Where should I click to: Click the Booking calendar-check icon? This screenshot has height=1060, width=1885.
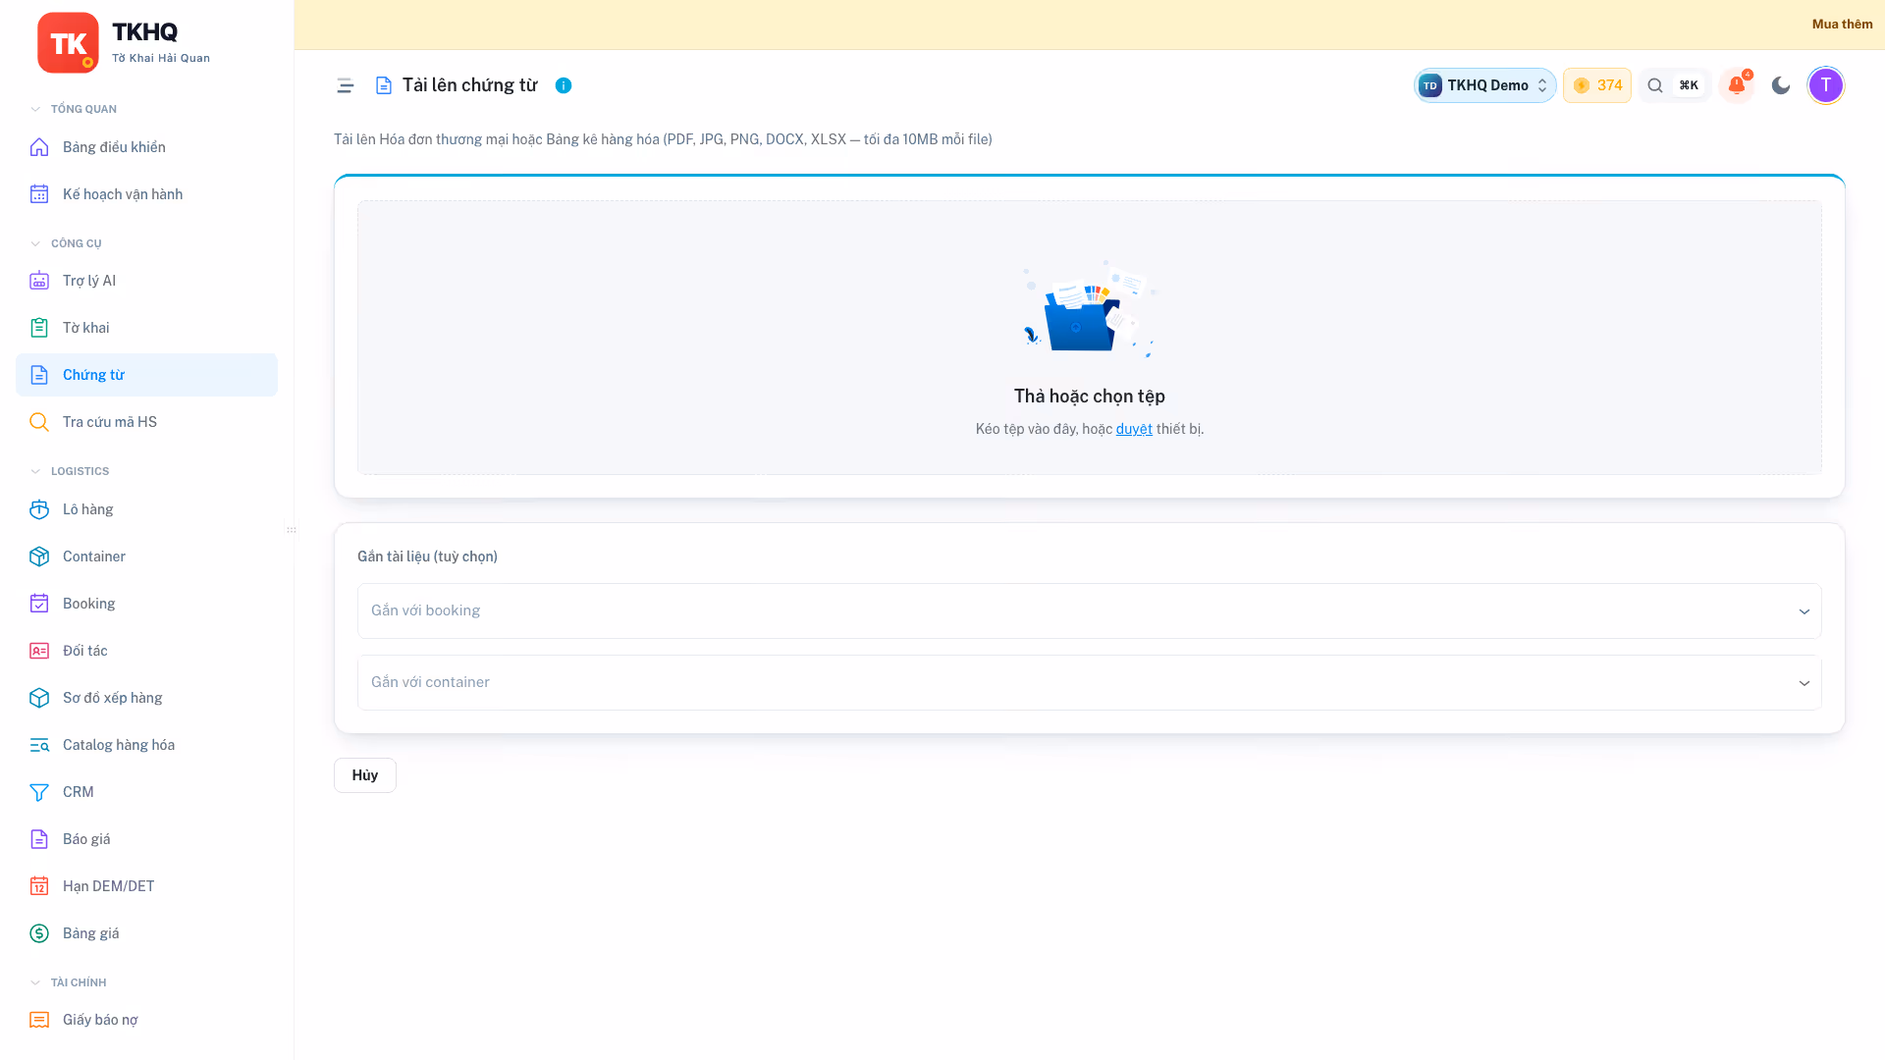39,604
